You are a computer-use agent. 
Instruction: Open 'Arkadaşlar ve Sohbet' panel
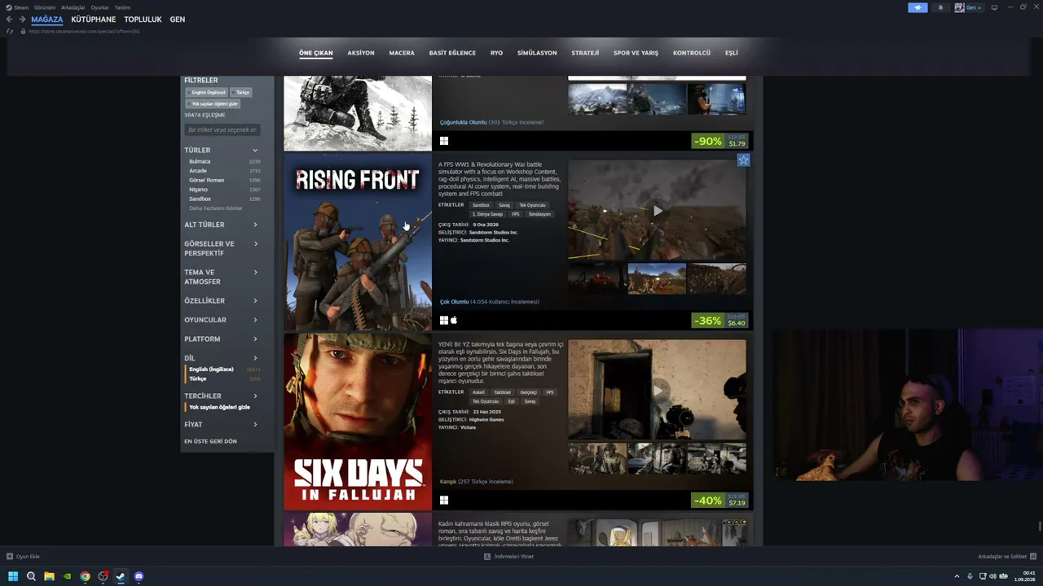1006,557
